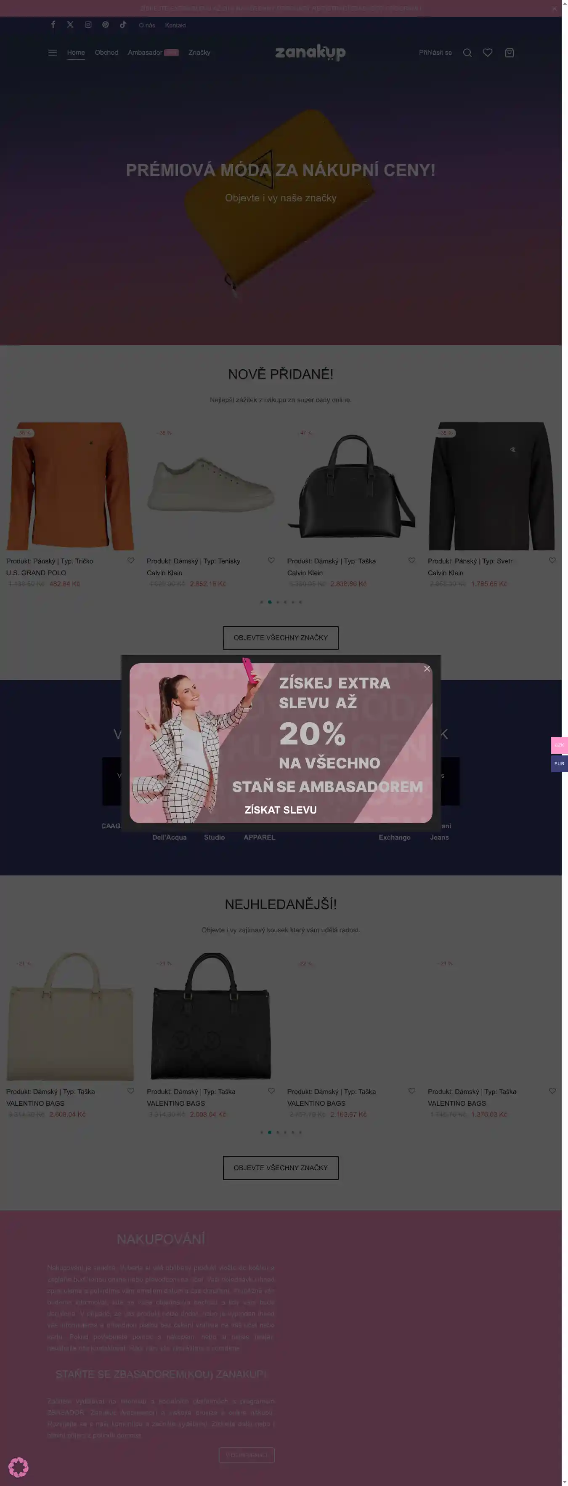Click ZÍSKAT SLEVU in the popup
This screenshot has height=1486, width=568.
pos(280,810)
